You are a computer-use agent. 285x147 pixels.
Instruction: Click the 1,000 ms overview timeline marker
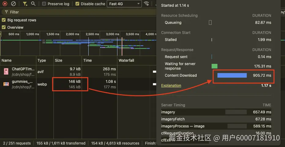coord(32,34)
